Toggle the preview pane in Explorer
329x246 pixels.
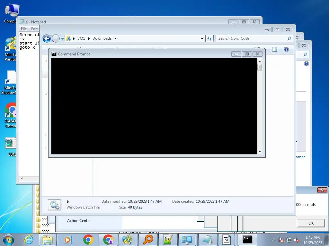click(x=275, y=49)
